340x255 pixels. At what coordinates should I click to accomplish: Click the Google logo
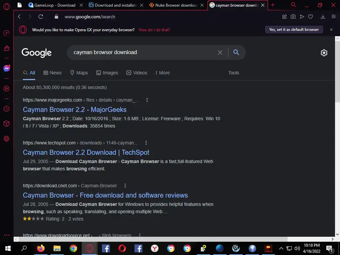click(37, 53)
